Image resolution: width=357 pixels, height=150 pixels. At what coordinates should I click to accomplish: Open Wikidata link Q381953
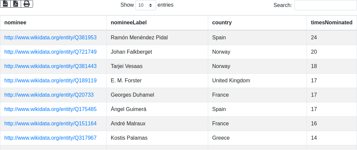pyautogui.click(x=50, y=38)
